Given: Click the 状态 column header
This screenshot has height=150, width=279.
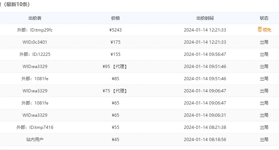Looking at the screenshot, I should click(x=264, y=18).
